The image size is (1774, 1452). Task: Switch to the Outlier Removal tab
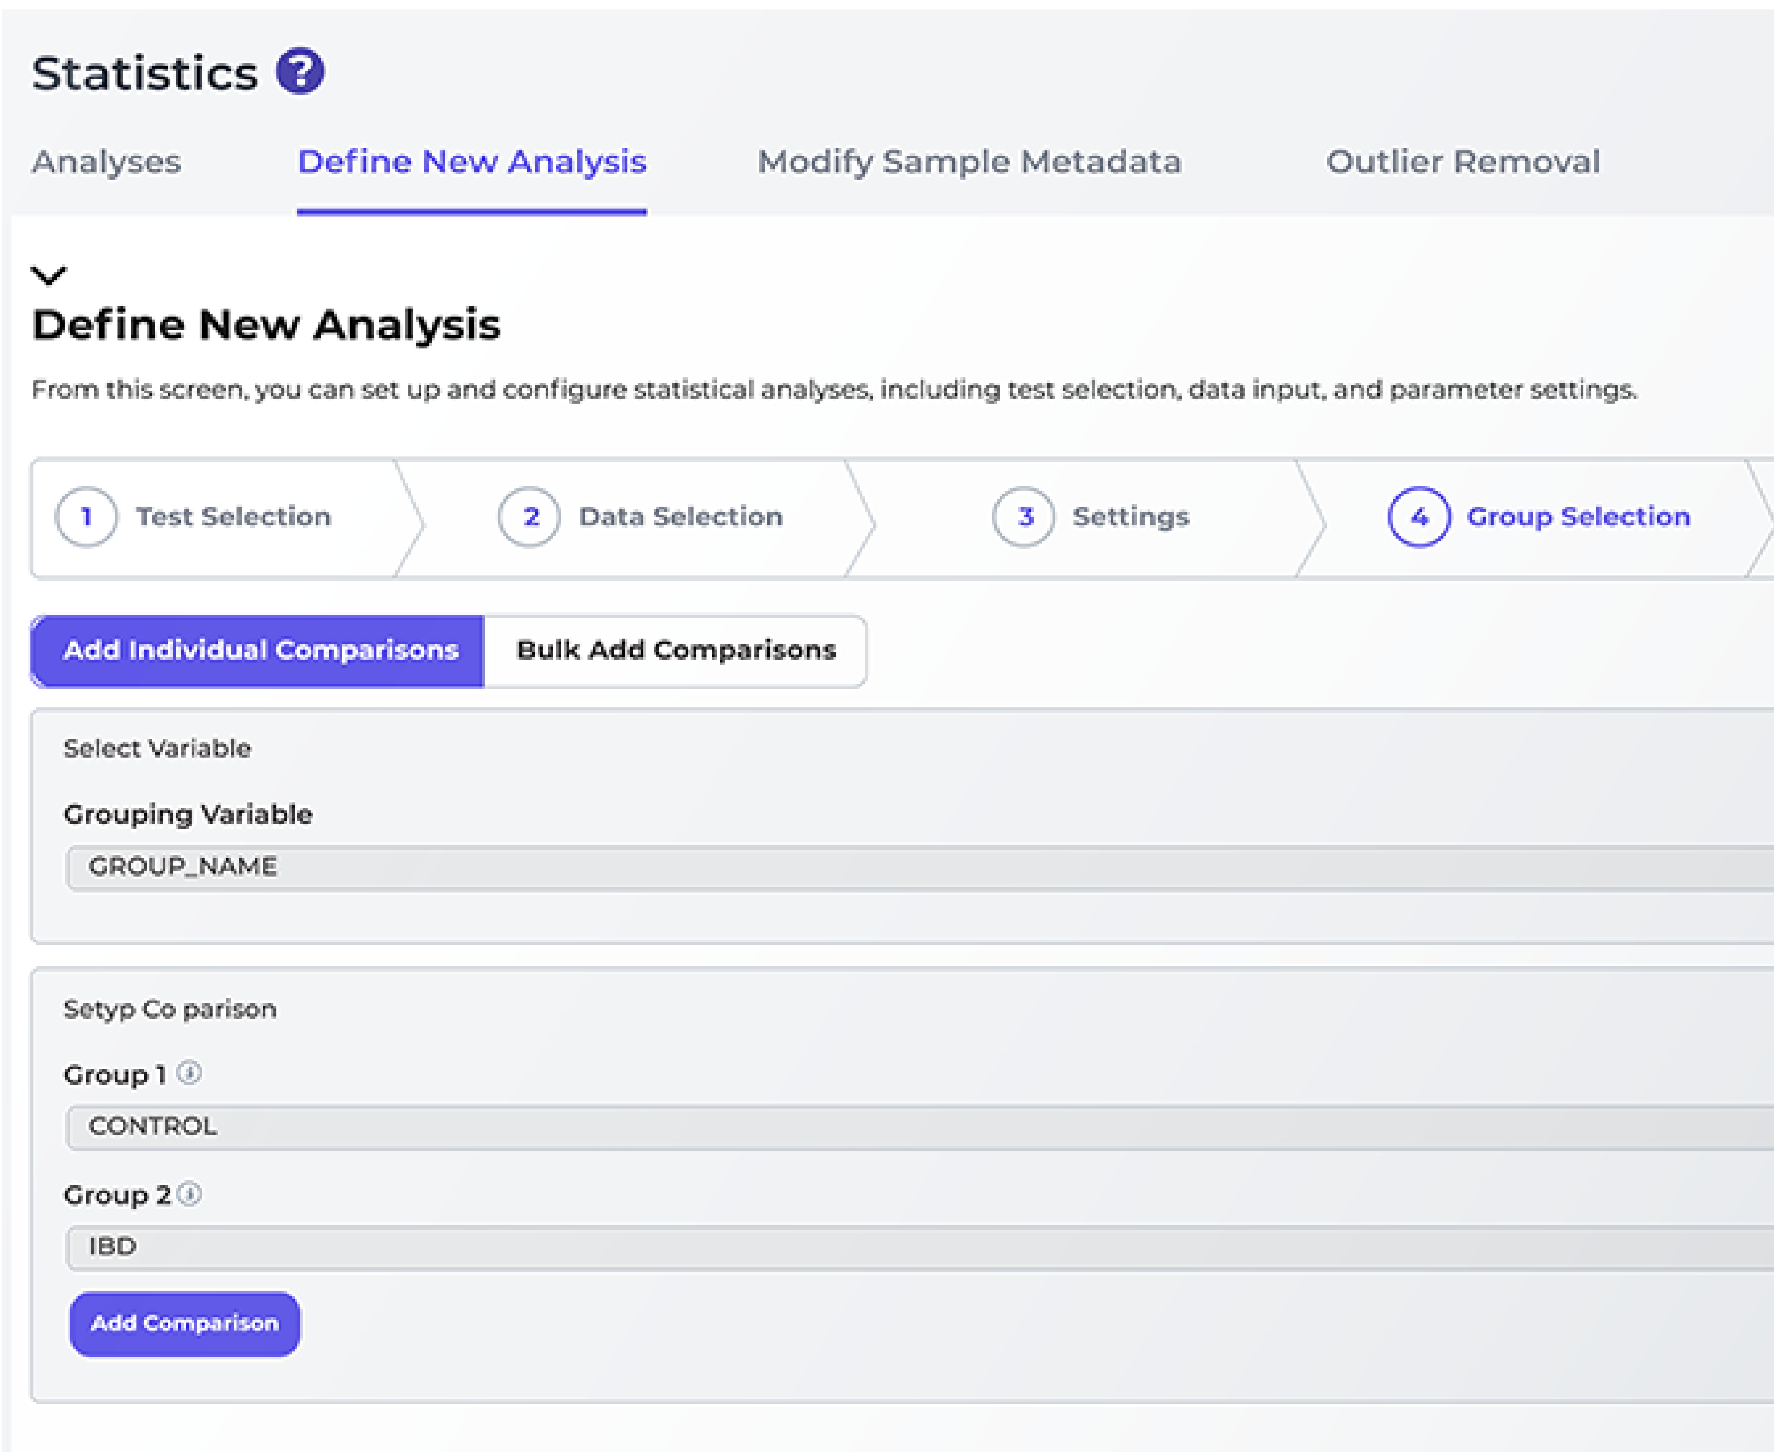(x=1463, y=161)
